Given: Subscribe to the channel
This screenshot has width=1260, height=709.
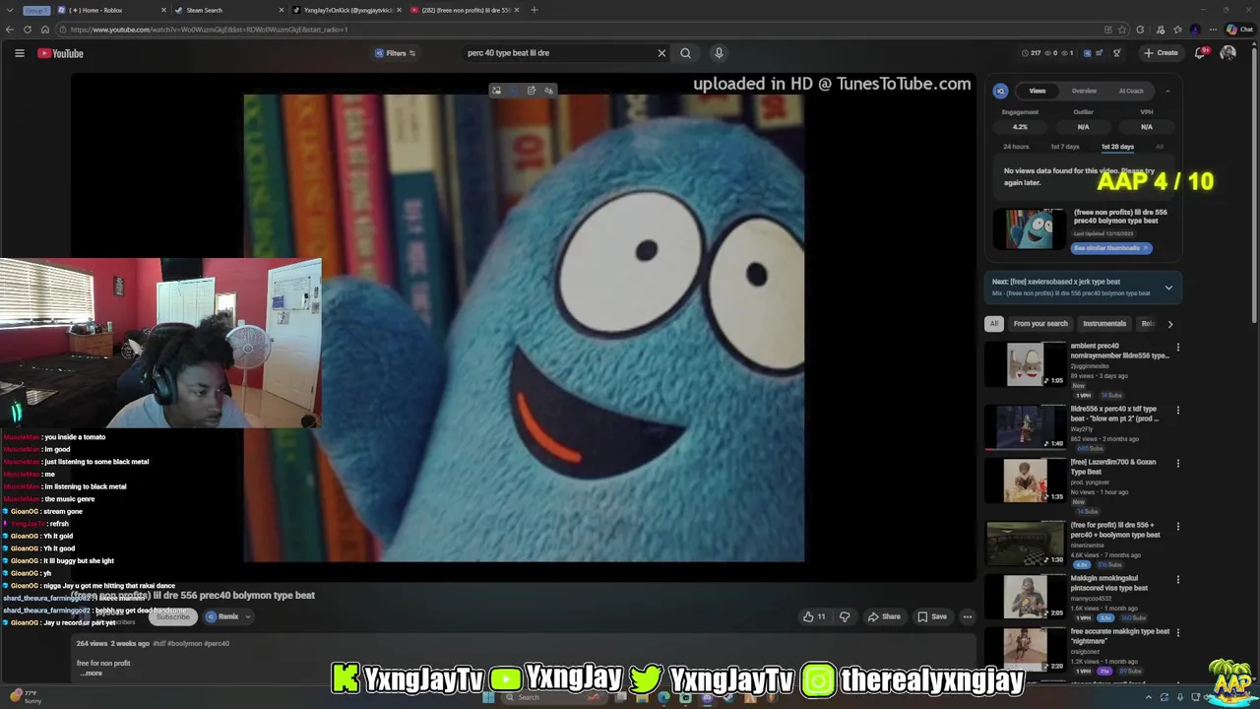Looking at the screenshot, I should (173, 616).
